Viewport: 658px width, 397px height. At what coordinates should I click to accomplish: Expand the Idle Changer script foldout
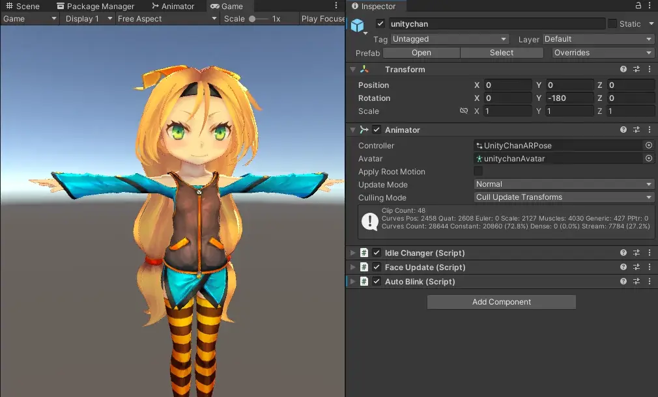(x=352, y=253)
